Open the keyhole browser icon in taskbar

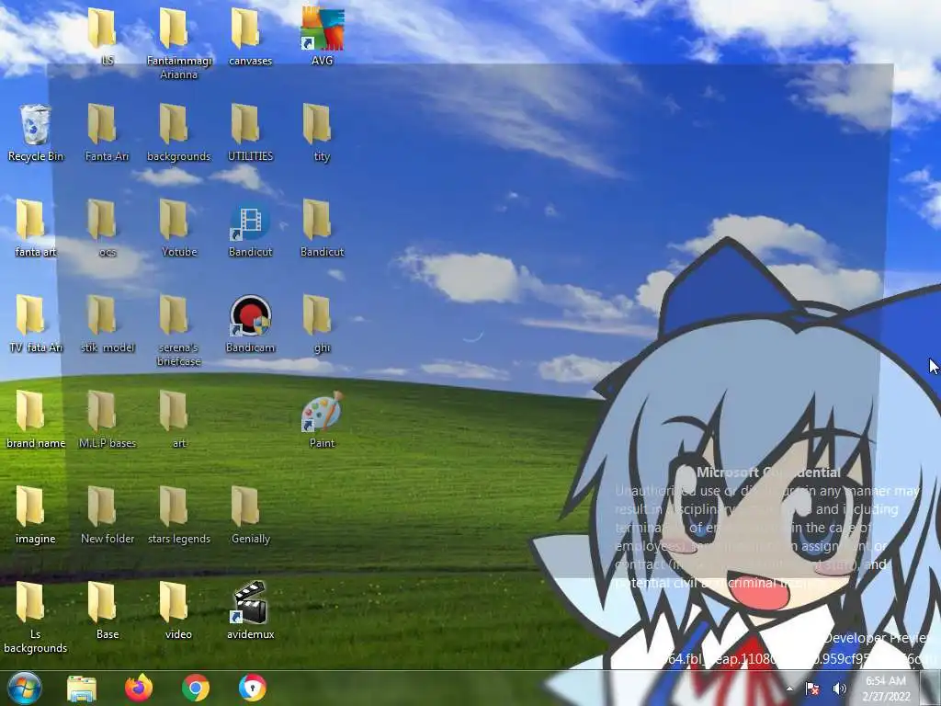253,688
